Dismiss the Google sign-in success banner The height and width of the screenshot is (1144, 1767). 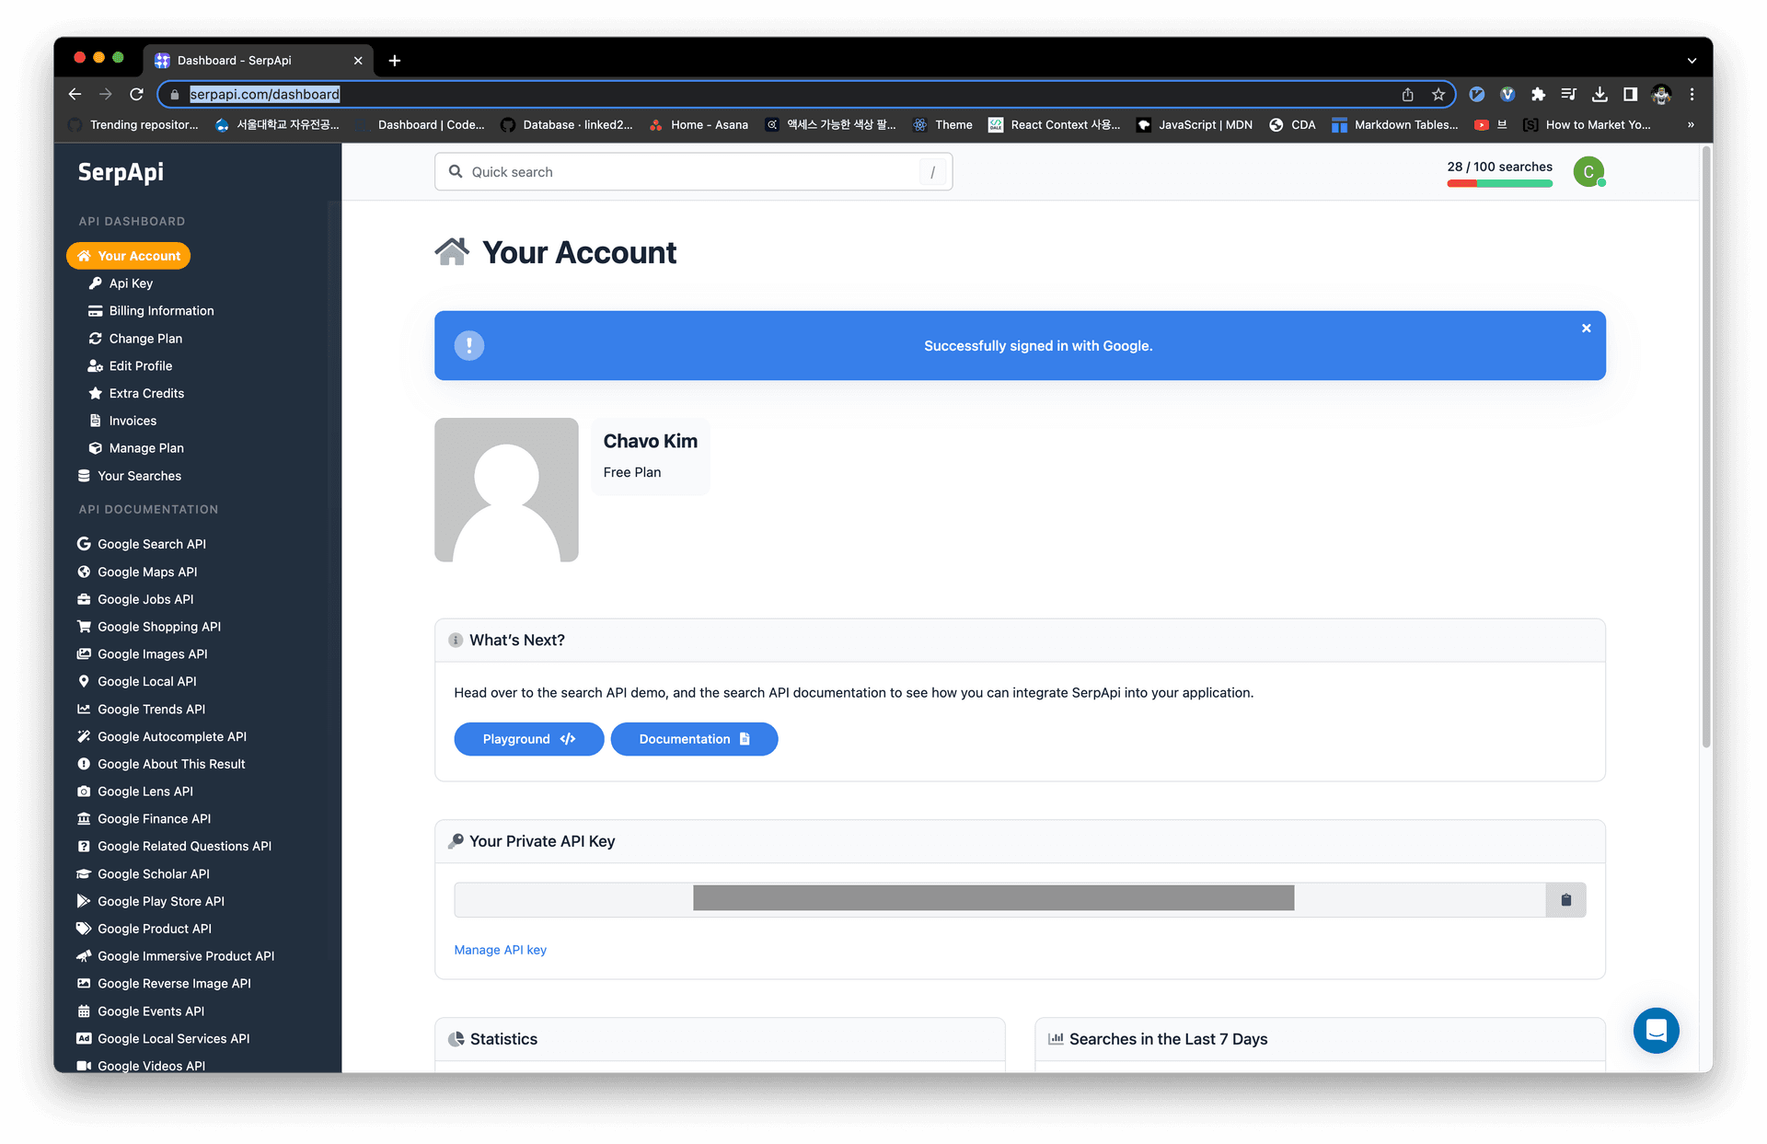(1586, 329)
